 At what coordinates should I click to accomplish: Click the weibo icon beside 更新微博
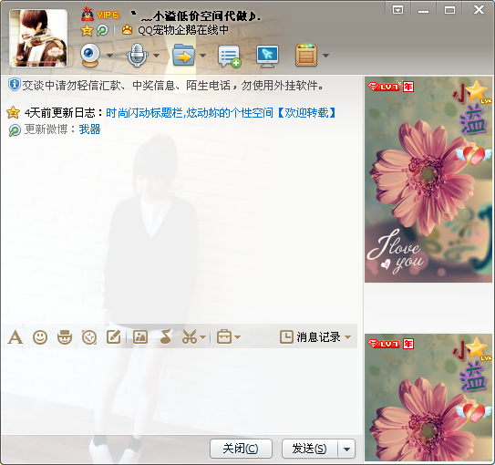coord(15,130)
